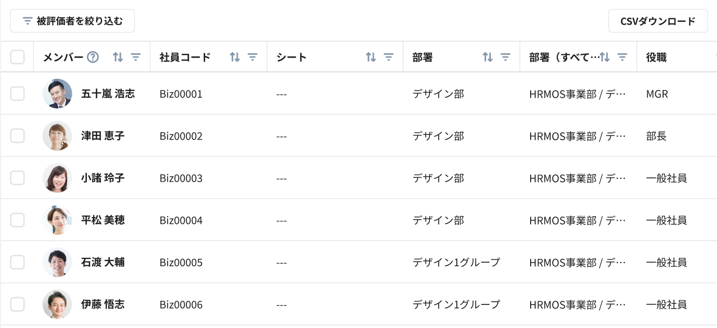Click 津田 恵子's avatar photo
Image resolution: width=717 pixels, height=328 pixels.
[x=57, y=136]
